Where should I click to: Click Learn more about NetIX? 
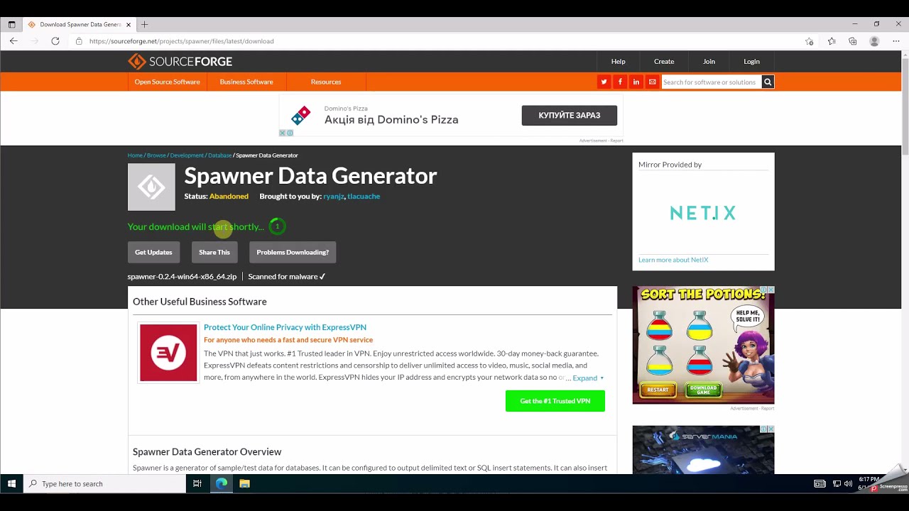[x=673, y=260]
